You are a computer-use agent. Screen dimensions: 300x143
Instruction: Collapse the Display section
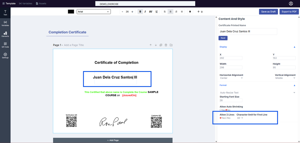(x=294, y=47)
